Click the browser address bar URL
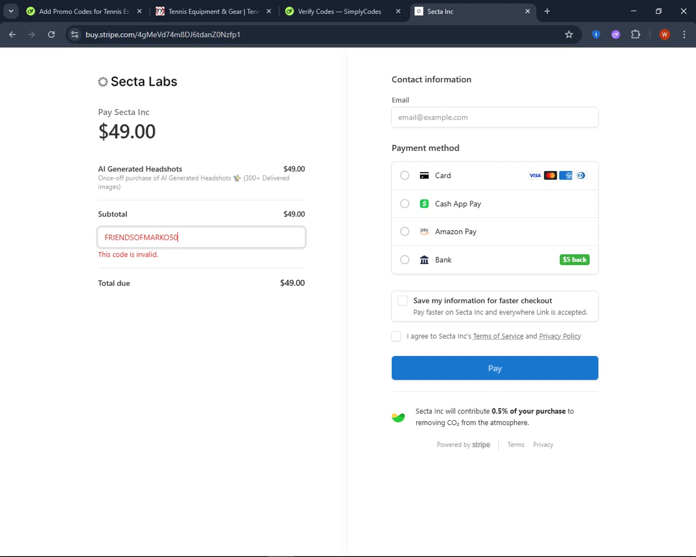Viewport: 696px width, 557px height. pos(163,34)
